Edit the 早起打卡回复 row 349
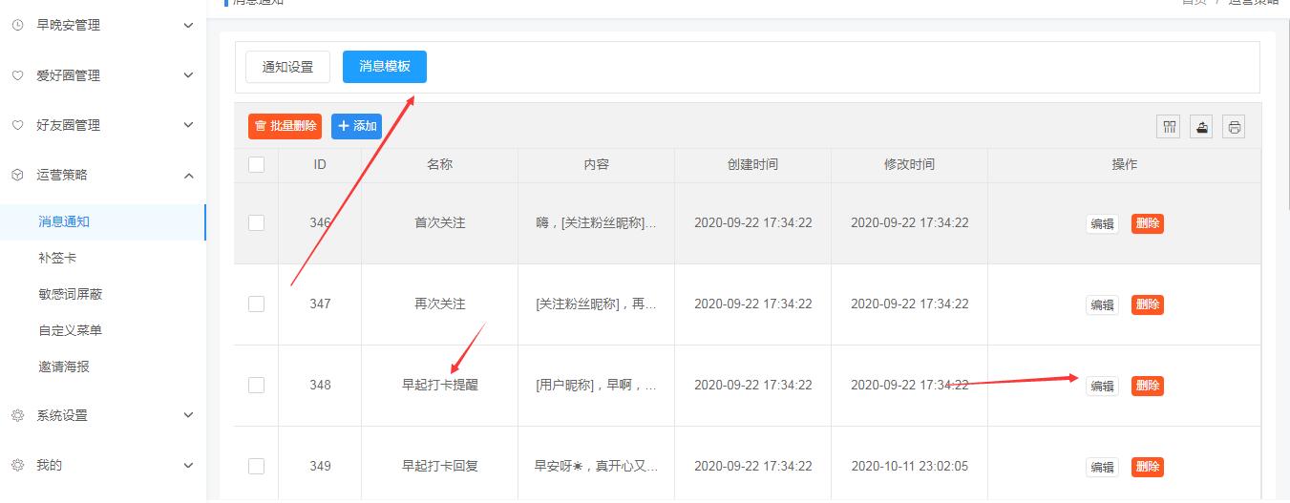Viewport: 1290px width, 503px height. (x=1102, y=468)
